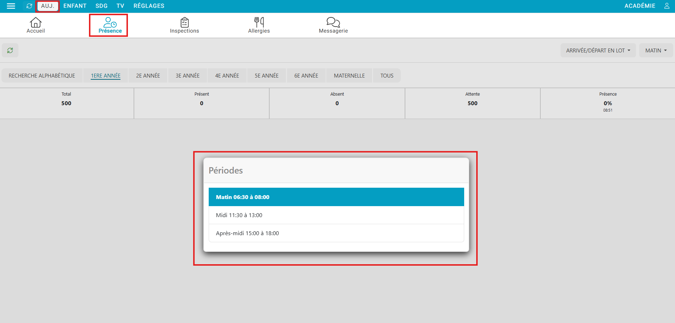
Task: Expand the Arrivée/Départ en lot dropdown
Action: click(598, 51)
